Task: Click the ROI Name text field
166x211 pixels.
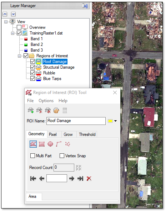Action: coord(76,121)
